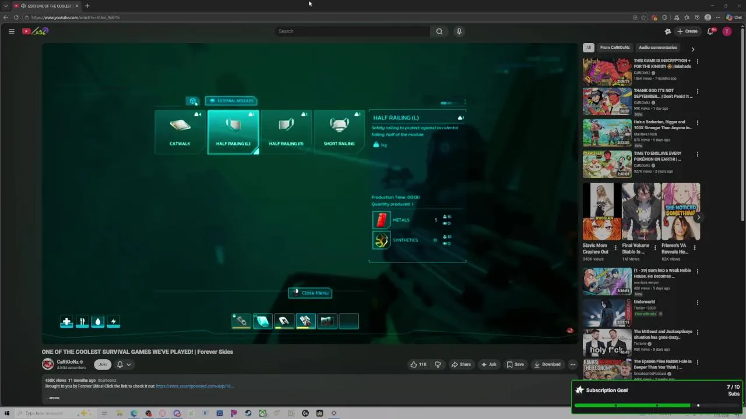Open more actions ellipsis under the video

[x=573, y=364]
